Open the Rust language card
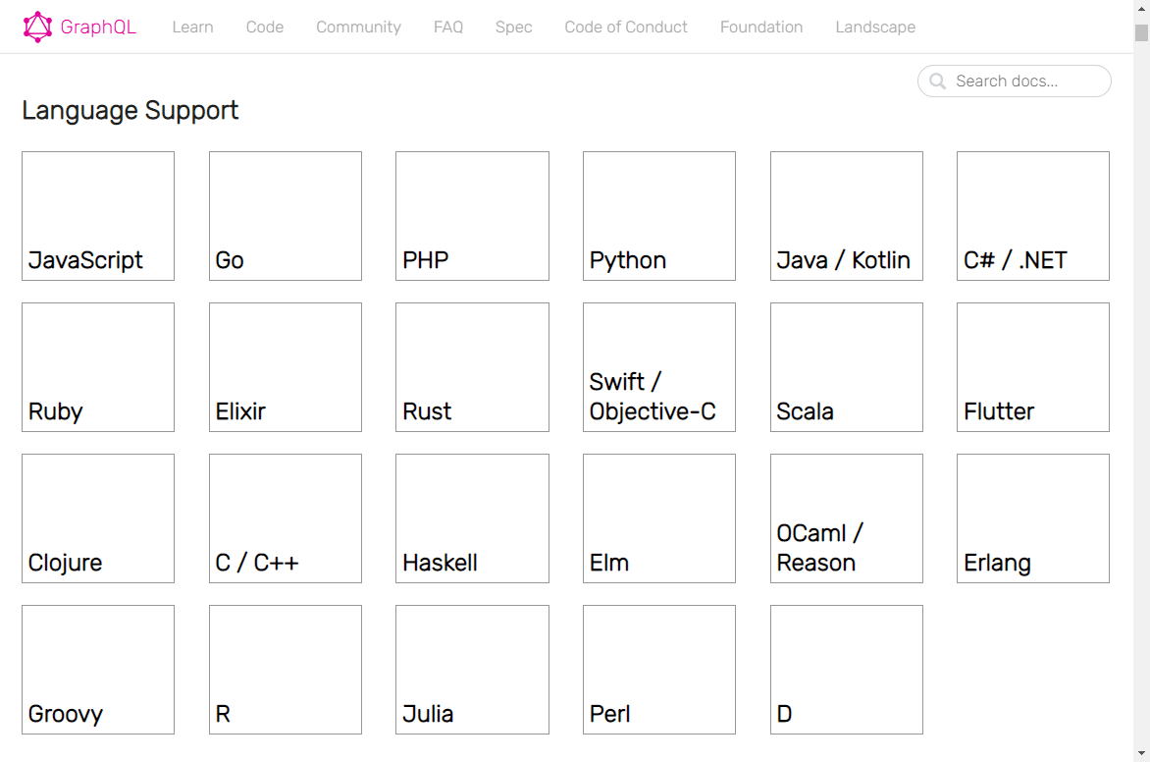This screenshot has height=762, width=1150. [472, 366]
